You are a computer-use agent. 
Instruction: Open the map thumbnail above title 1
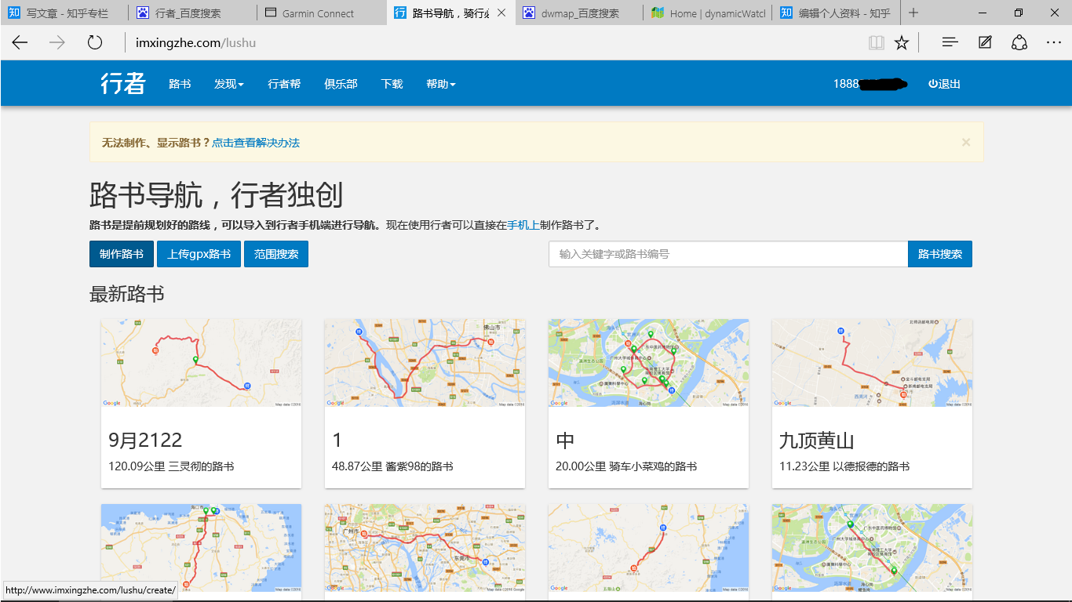click(425, 362)
